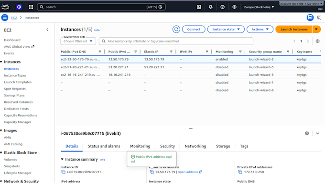Switch to the Networking tab
The height and width of the screenshot is (183, 325).
(195, 146)
